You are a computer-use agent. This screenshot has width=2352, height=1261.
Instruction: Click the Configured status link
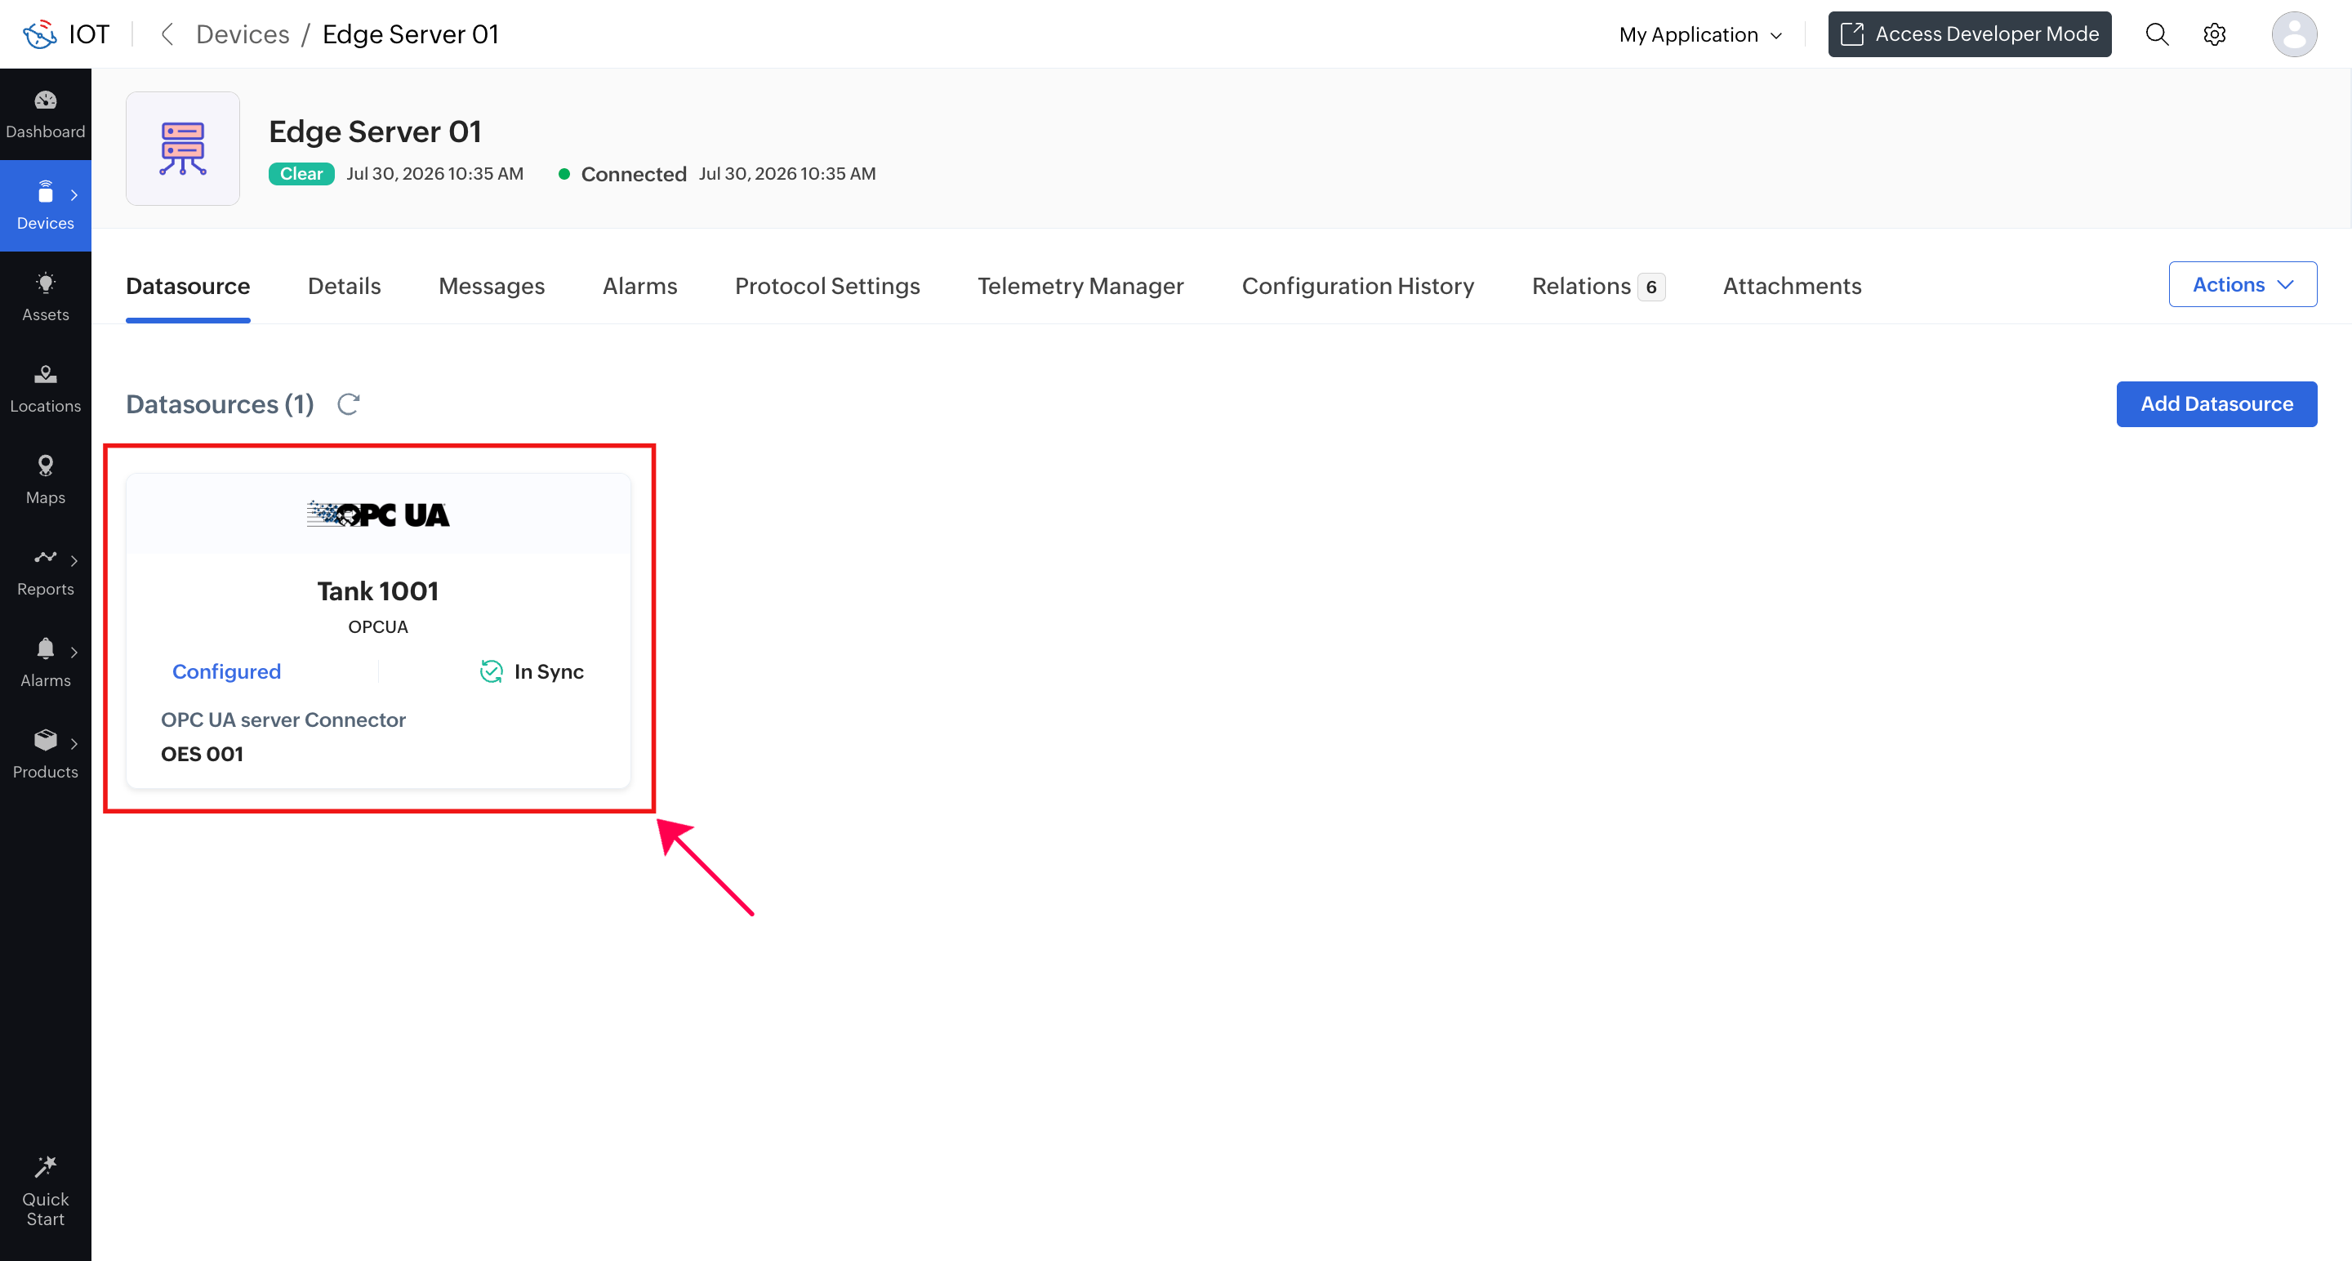(x=226, y=671)
